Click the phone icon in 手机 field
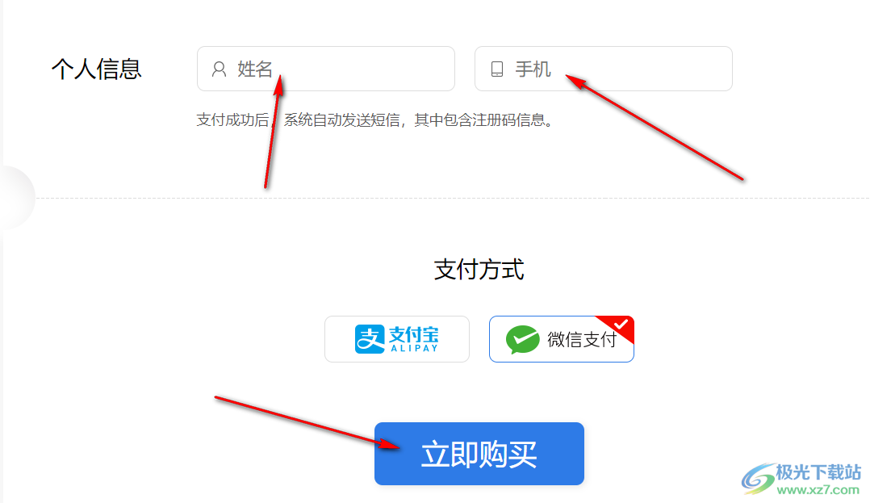The width and height of the screenshot is (870, 503). [497, 69]
